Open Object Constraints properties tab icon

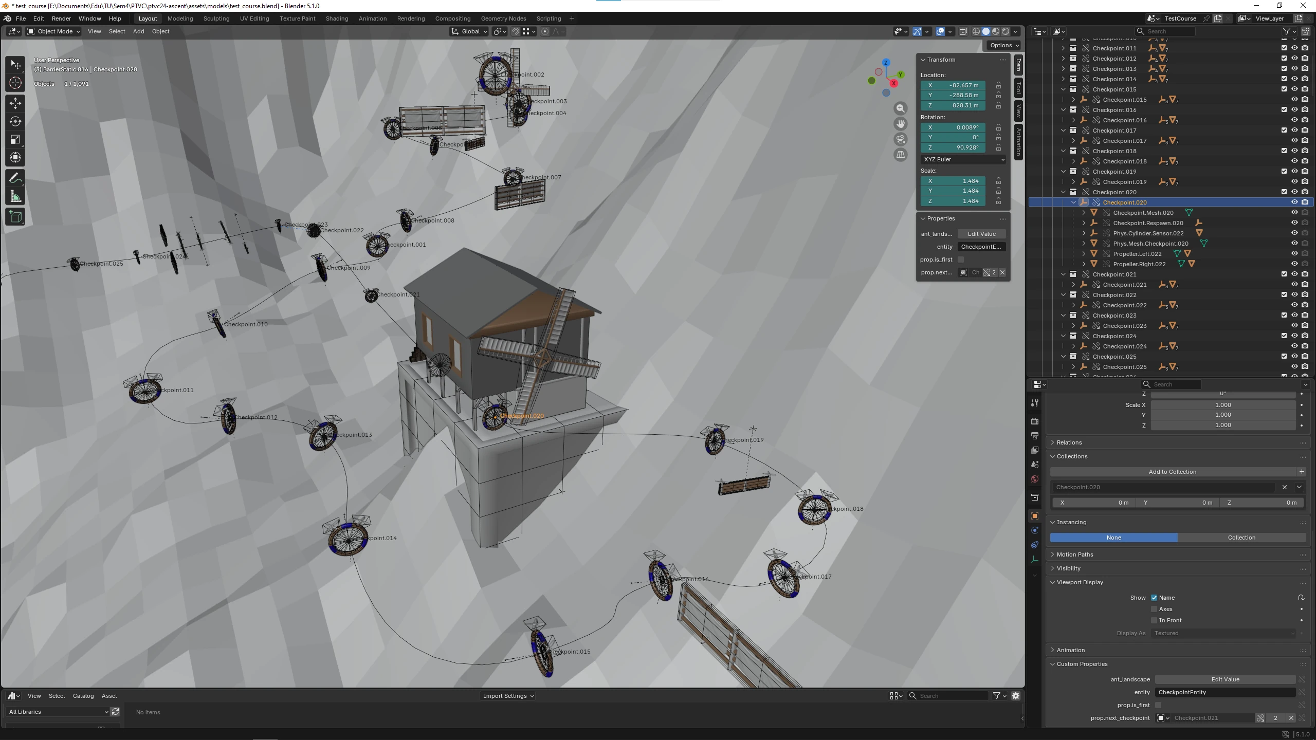pyautogui.click(x=1035, y=545)
